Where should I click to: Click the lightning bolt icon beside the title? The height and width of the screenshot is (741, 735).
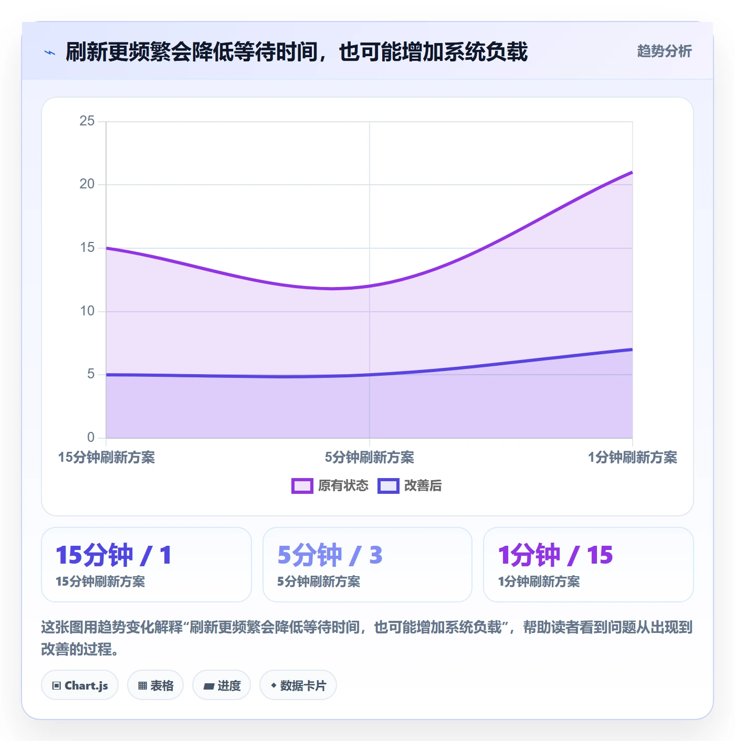click(50, 52)
